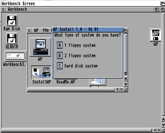The height and width of the screenshot is (133, 165).
Task: Click the Workbench window scroll up arrow
Action: 163,120
